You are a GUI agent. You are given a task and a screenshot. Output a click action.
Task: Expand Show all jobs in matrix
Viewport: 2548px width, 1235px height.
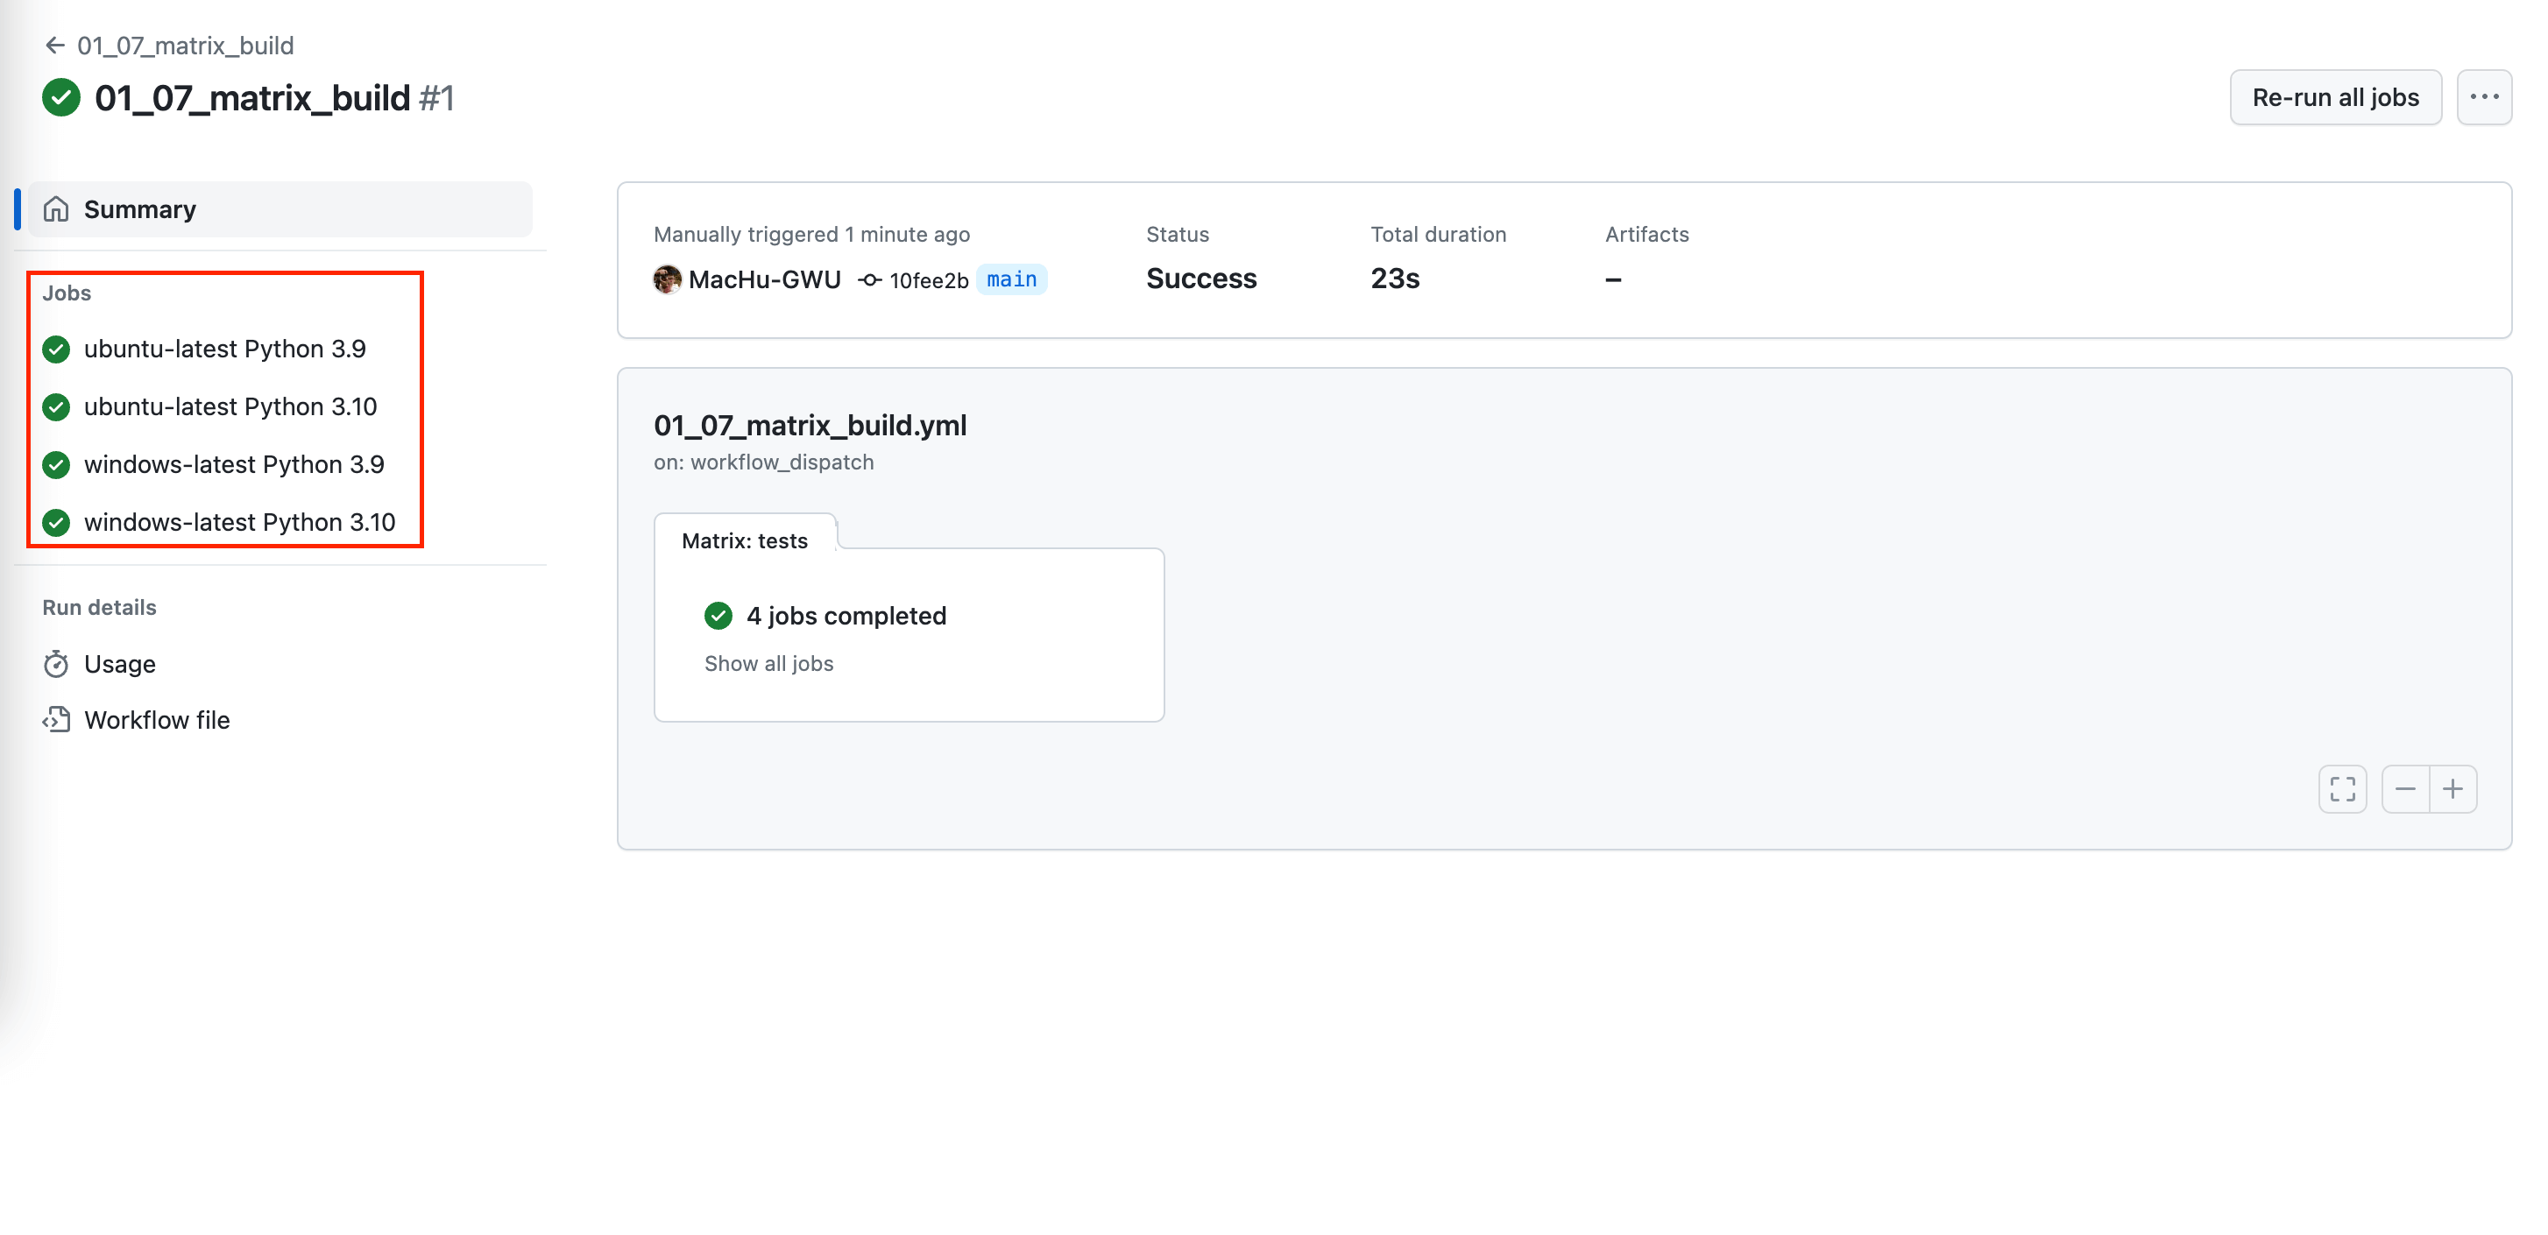(768, 663)
